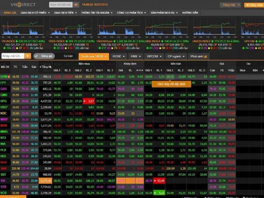Screen dimensions: 264x198
Task: Click the 'Click đúp để đặt lệnh' tooltip
Action: click(172, 84)
